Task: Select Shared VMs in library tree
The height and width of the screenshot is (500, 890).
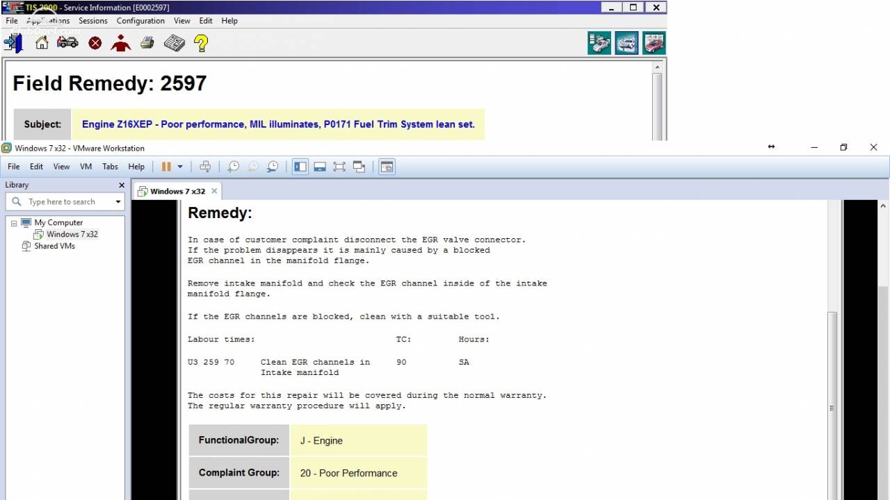Action: click(x=54, y=247)
